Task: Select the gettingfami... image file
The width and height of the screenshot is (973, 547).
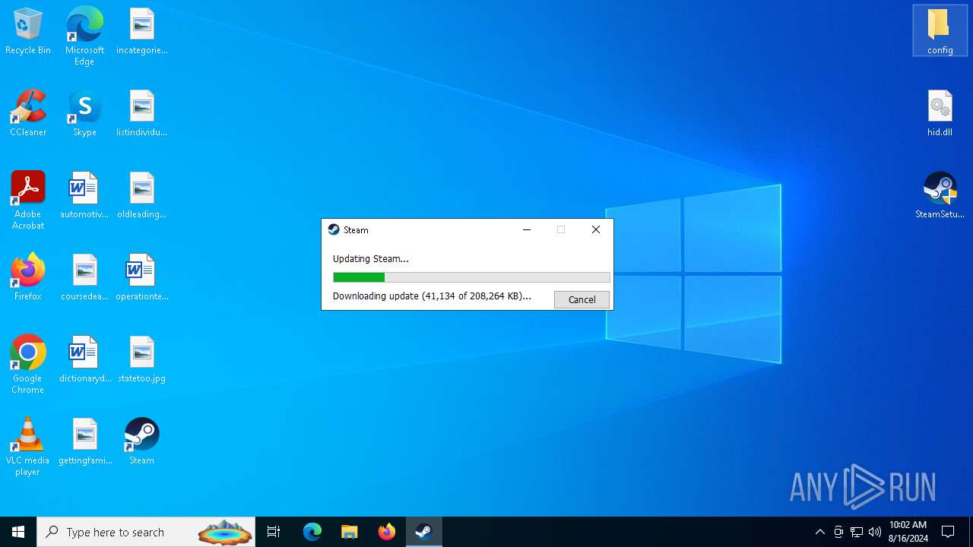Action: click(x=84, y=442)
